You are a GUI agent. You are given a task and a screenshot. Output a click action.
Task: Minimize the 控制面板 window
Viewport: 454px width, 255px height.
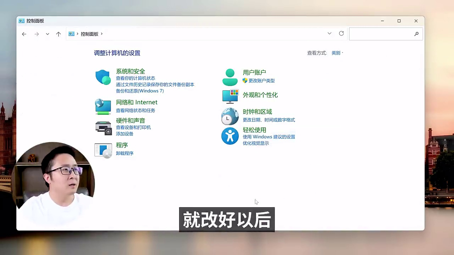pos(382,21)
